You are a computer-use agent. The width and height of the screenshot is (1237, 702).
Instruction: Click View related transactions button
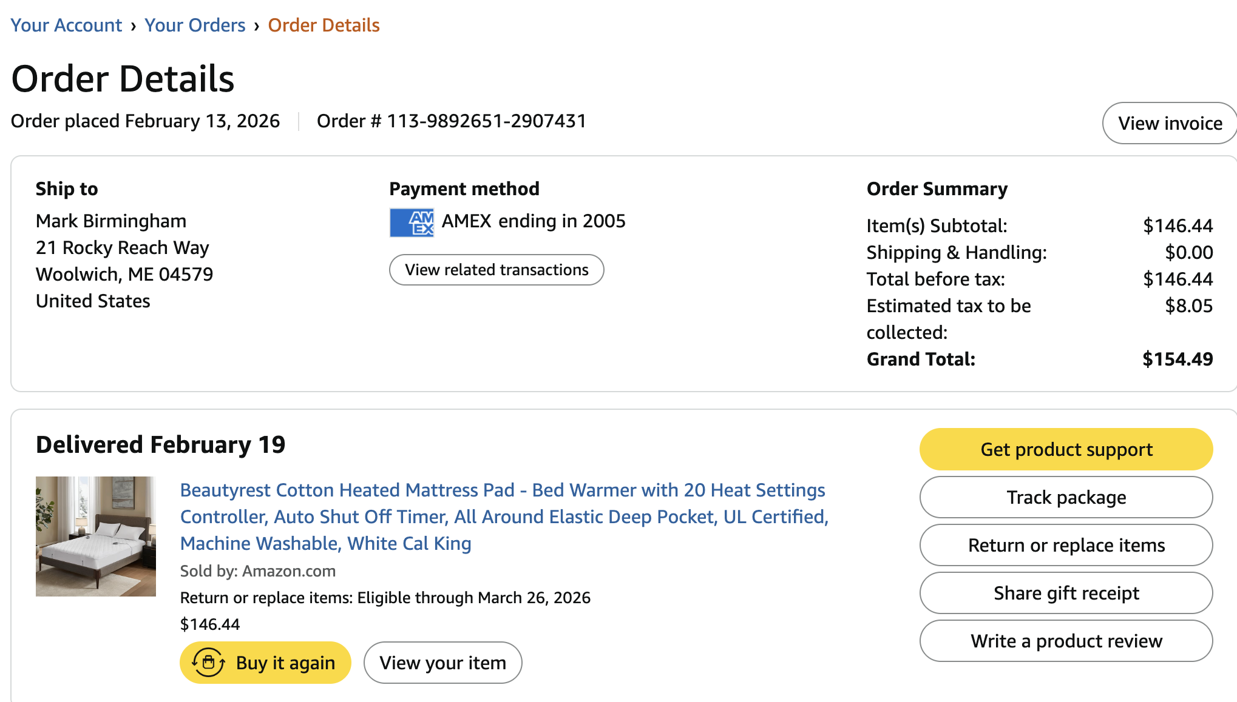(x=496, y=270)
